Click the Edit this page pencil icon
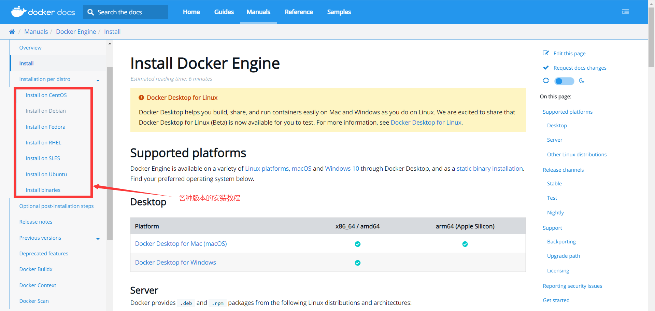The height and width of the screenshot is (311, 655). (546, 53)
